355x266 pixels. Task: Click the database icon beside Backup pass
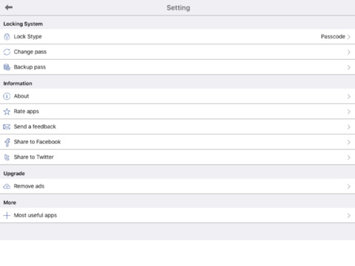(x=7, y=67)
